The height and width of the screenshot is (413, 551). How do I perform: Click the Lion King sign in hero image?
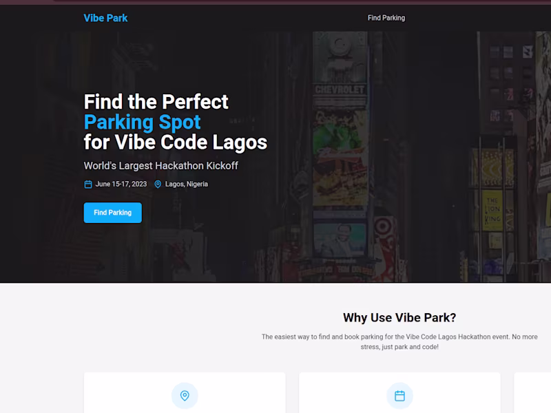tap(492, 210)
